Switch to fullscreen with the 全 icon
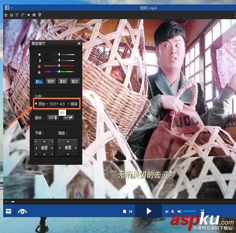236x233 pixels. 6,15
